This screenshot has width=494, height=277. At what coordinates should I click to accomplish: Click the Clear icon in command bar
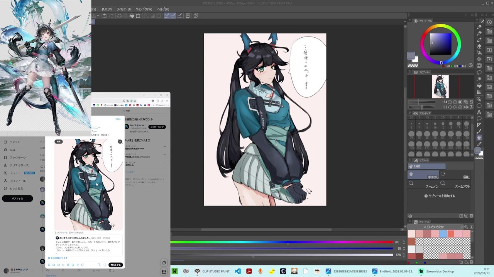(120, 15)
